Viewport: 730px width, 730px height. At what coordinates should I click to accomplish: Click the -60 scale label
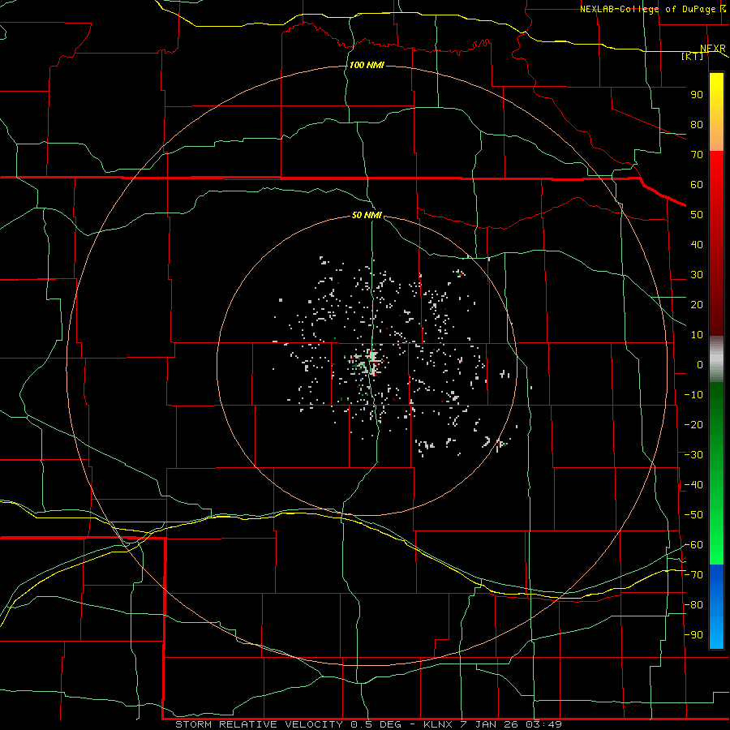click(x=693, y=545)
